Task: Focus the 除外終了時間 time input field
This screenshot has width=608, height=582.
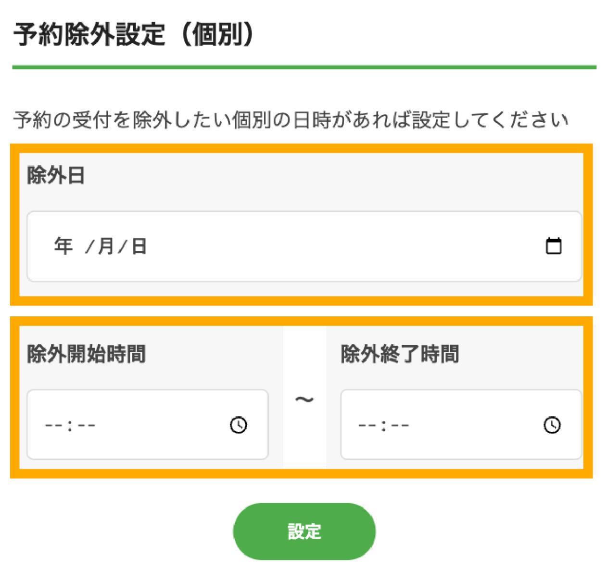Action: (x=461, y=425)
